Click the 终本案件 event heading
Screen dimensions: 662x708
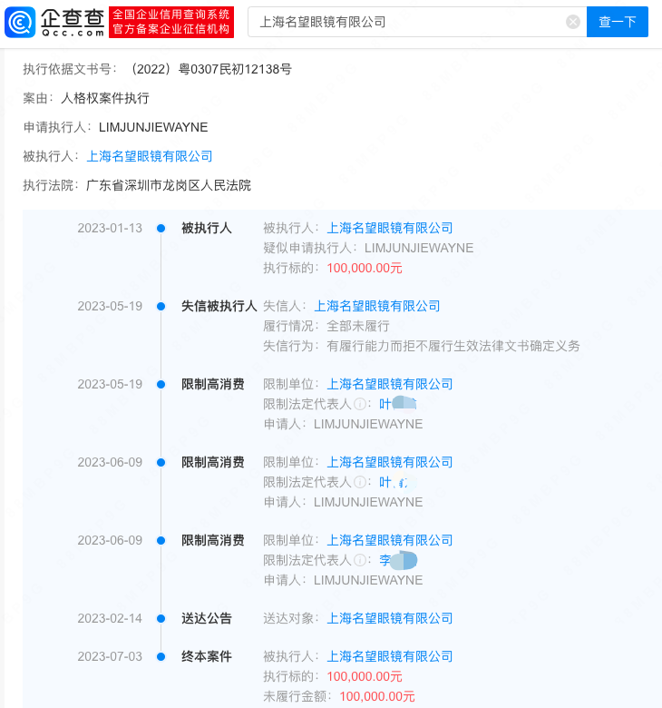tap(206, 656)
